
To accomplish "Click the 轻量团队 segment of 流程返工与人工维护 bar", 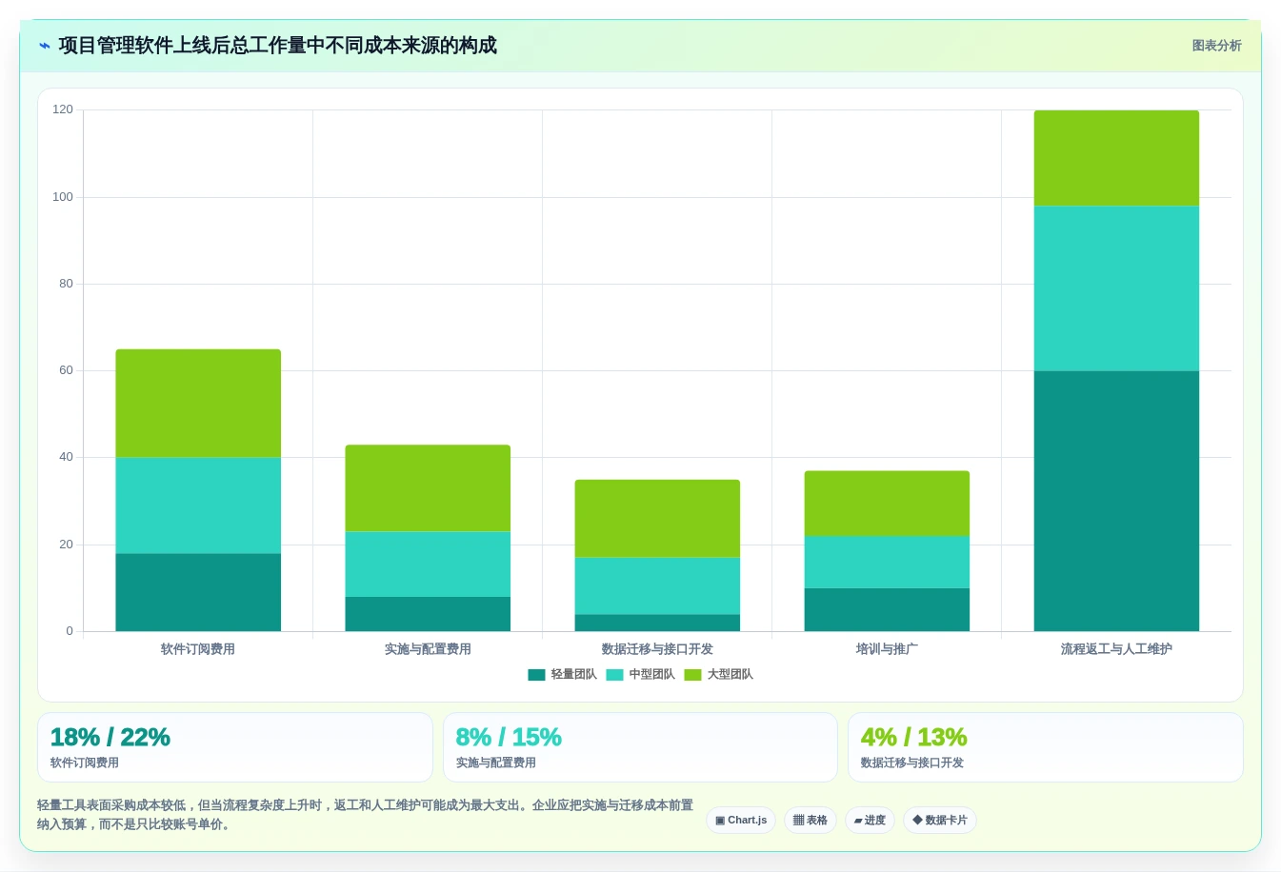I will point(1116,501).
